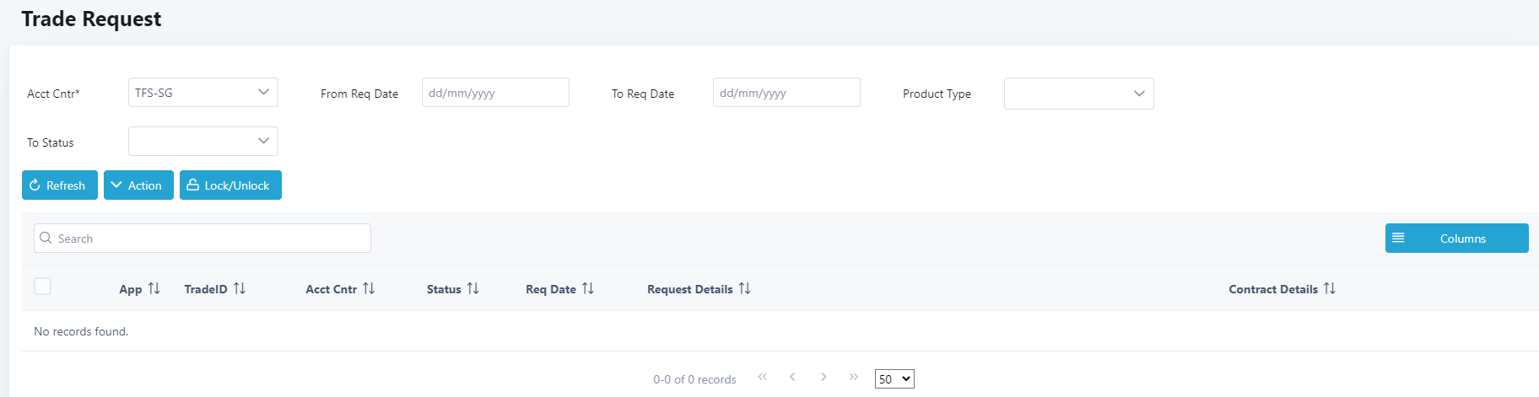Go to the first page of records

762,377
